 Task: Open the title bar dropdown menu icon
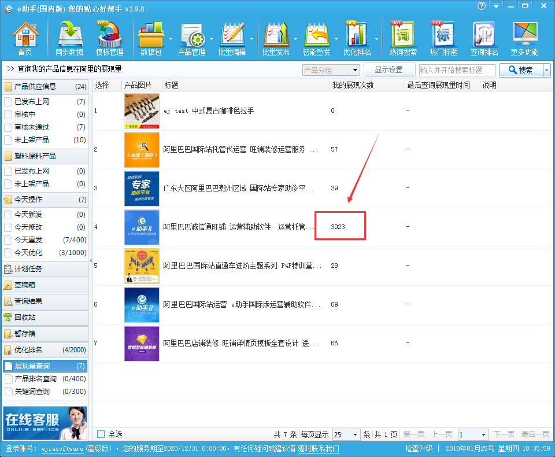(496, 6)
